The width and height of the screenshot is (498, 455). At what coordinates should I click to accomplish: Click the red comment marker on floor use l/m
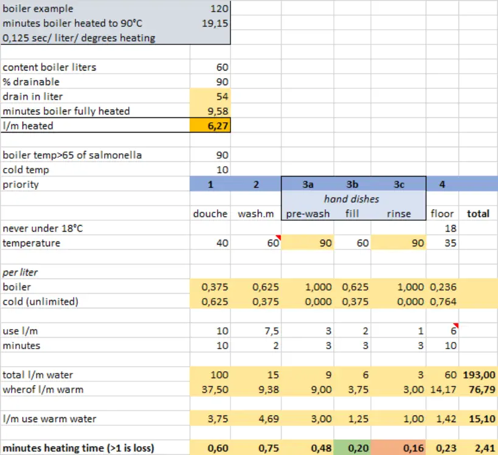[455, 325]
